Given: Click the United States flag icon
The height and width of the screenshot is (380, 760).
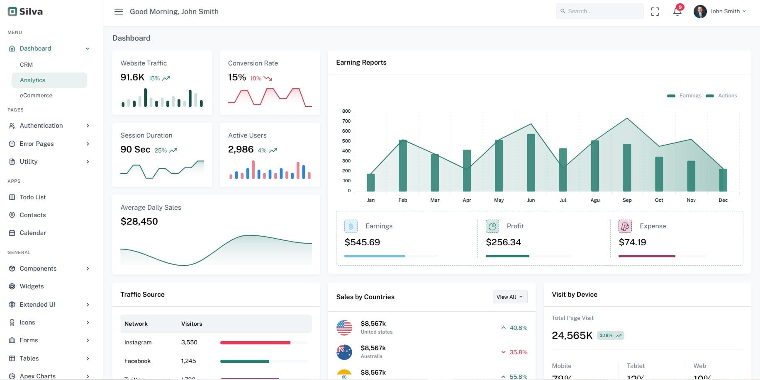Looking at the screenshot, I should point(344,327).
